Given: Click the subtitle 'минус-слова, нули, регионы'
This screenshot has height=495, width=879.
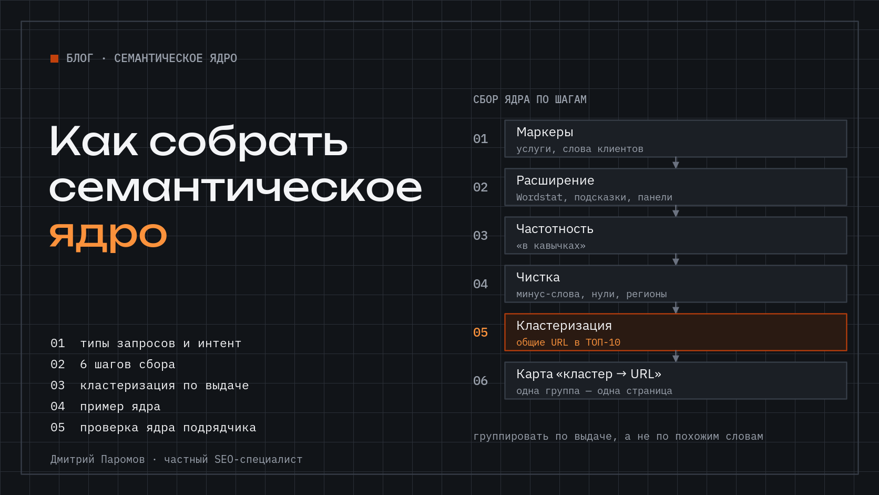Looking at the screenshot, I should (591, 294).
